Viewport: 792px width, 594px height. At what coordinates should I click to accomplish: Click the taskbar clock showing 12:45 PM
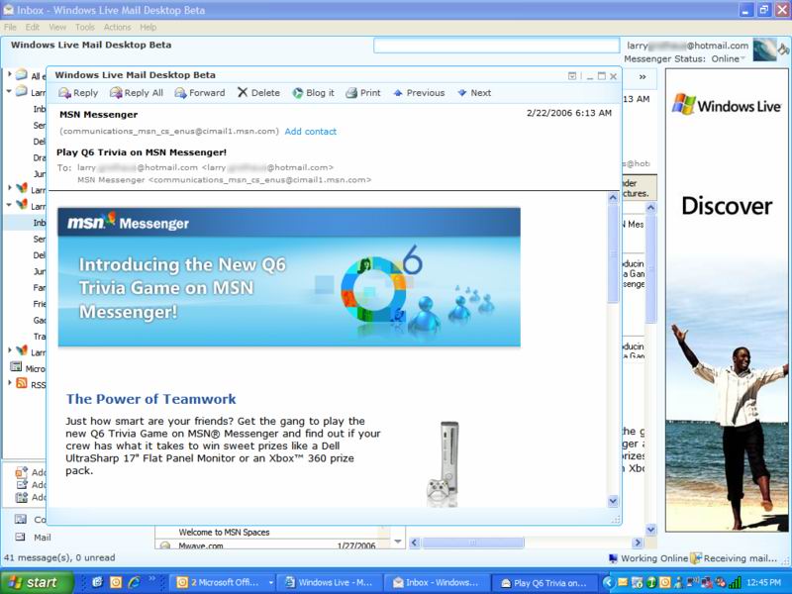coord(763,582)
